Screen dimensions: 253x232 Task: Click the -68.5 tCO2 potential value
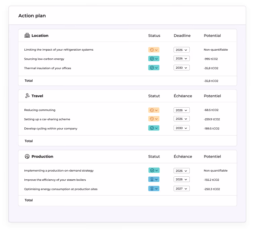pyautogui.click(x=211, y=110)
